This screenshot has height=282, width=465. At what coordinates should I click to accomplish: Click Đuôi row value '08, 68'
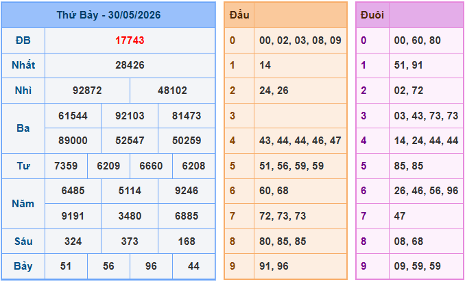click(409, 242)
